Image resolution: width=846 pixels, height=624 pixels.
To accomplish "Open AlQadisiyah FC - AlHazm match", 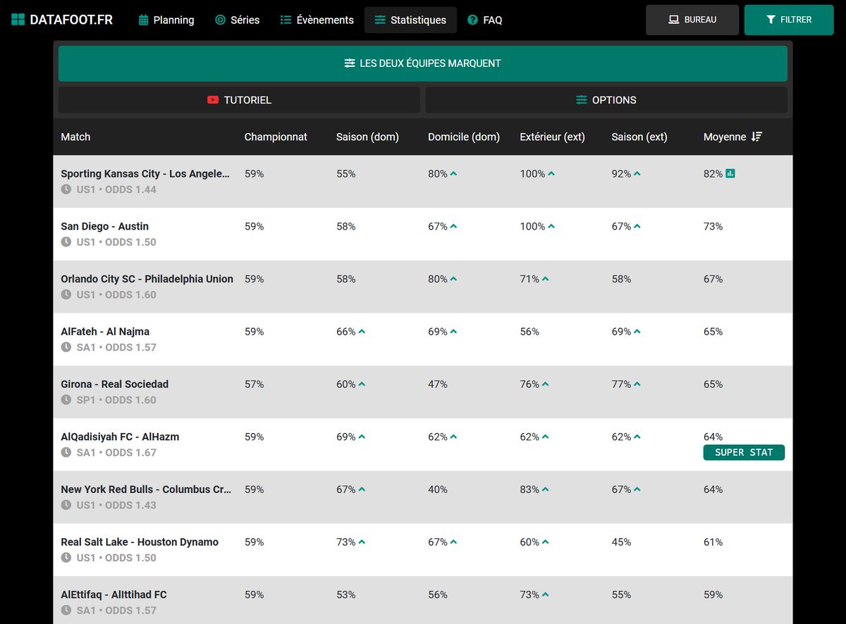I will [x=120, y=437].
